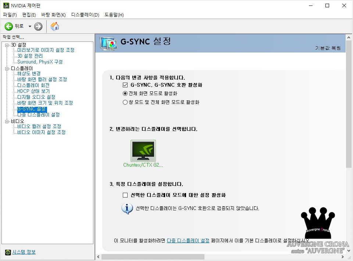The width and height of the screenshot is (353, 261).
Task: Open 디지털 오디오 설정 page
Action: coord(36,97)
